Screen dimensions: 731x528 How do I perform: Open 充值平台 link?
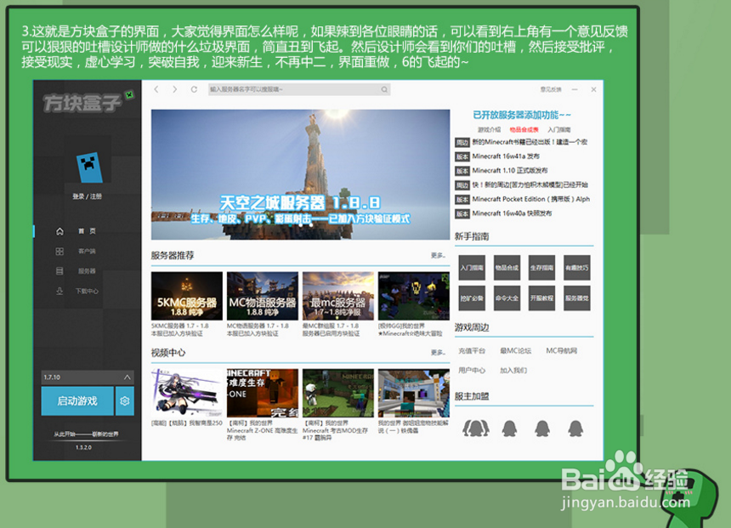[x=472, y=351]
